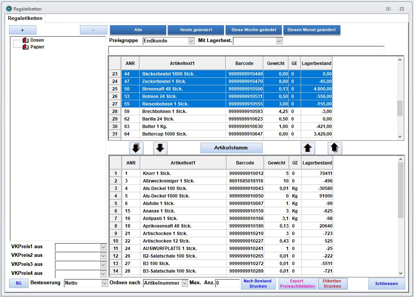Image resolution: width=414 pixels, height=297 pixels.
Task: Expand the Mit Lagerbest. dropdown
Action: (x=279, y=41)
